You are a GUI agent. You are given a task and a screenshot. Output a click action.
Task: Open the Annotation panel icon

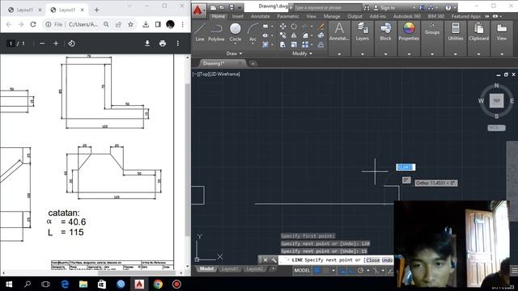point(339,32)
